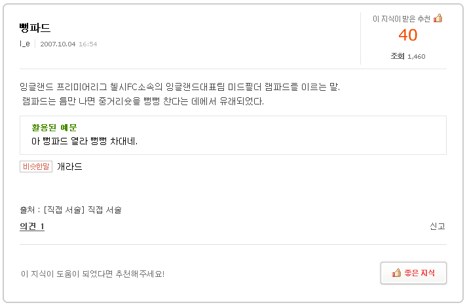This screenshot has height=305, width=467.
Task: Click the view count 조회 1,460
Action: click(x=407, y=56)
